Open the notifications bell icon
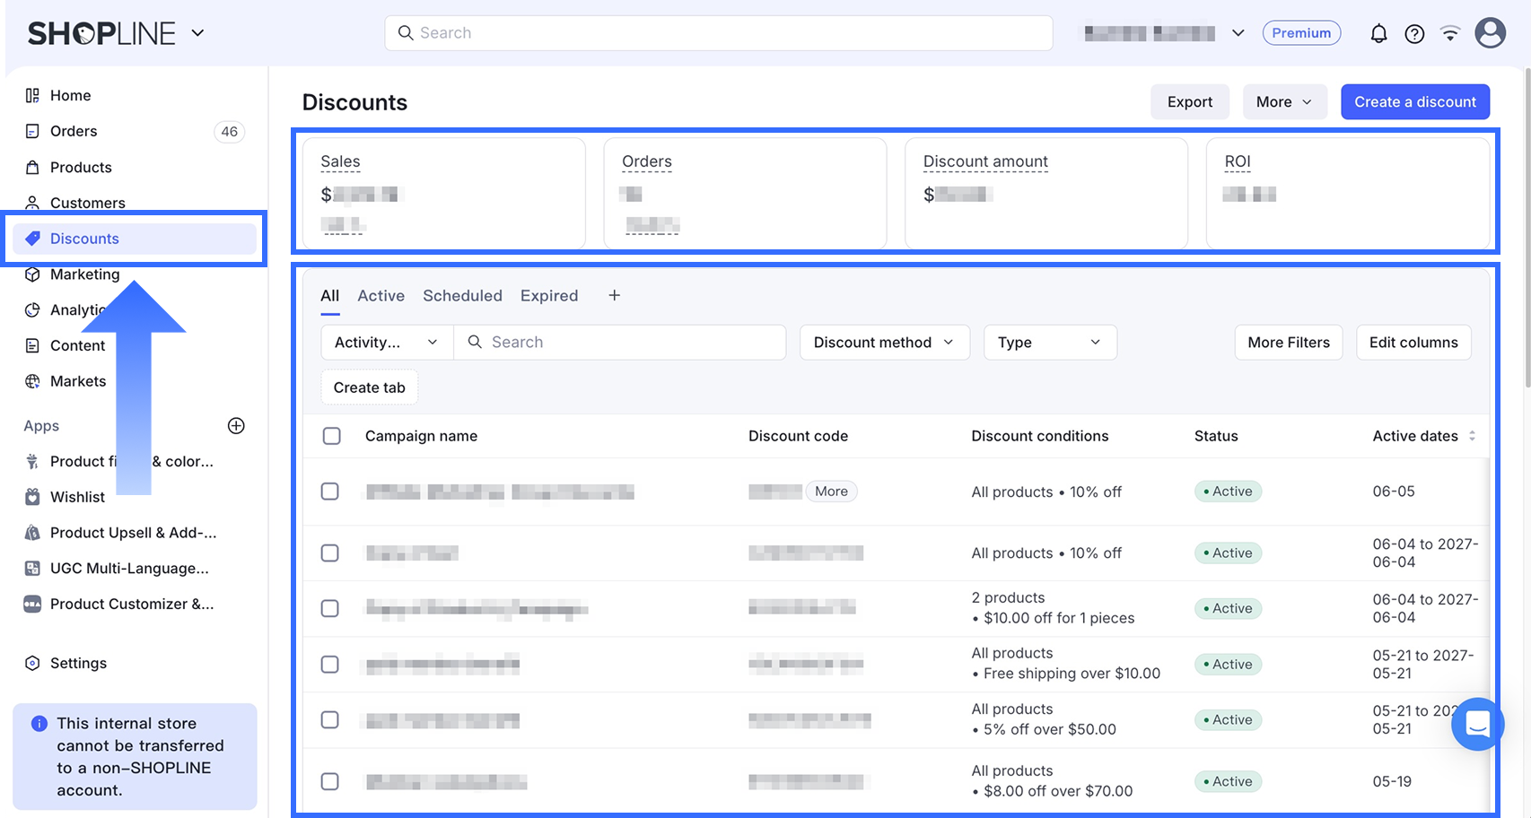 [1378, 34]
